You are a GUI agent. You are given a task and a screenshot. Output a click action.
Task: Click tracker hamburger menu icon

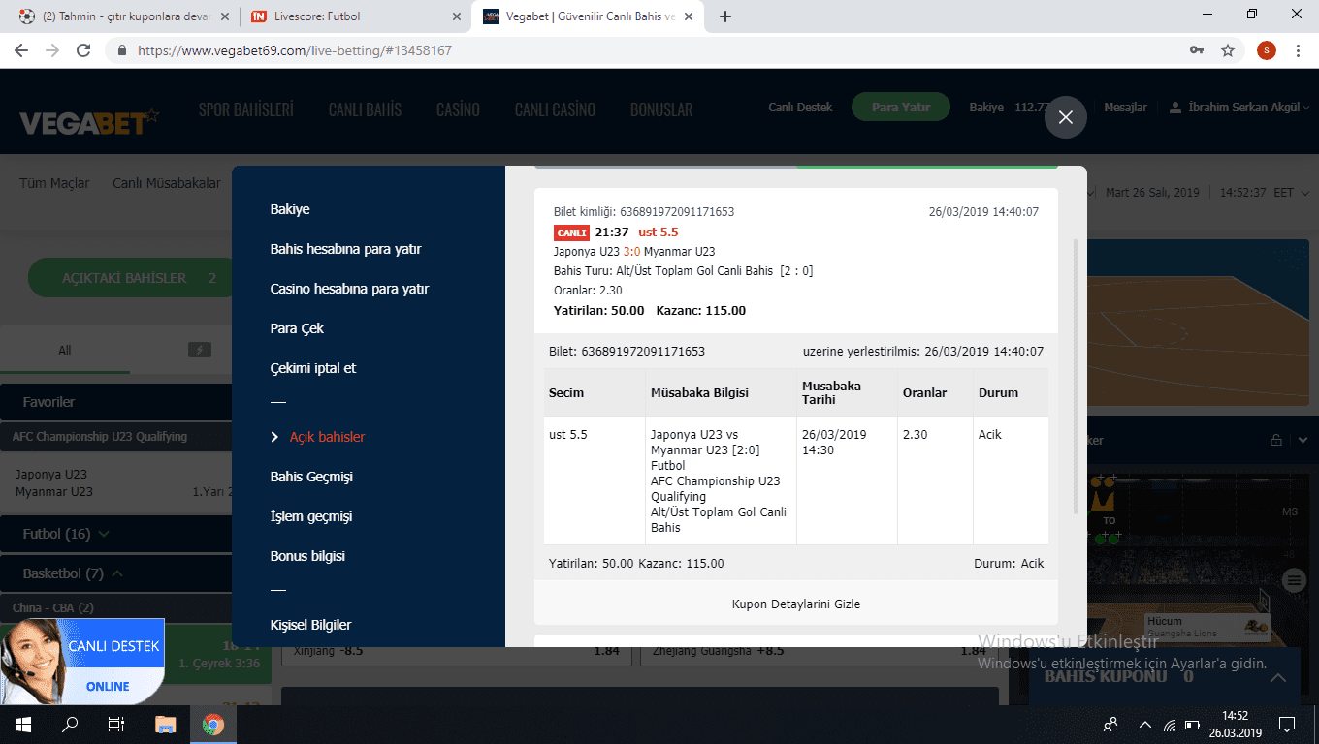1293,580
